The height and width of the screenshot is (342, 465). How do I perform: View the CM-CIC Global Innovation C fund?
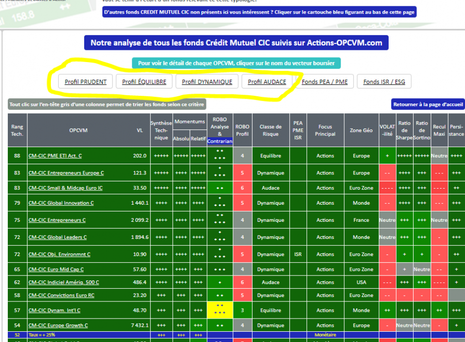point(61,203)
